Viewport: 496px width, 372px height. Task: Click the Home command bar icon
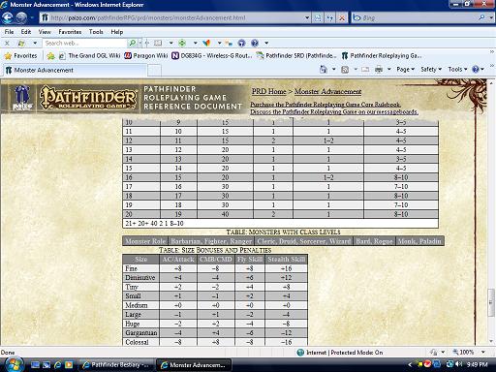(x=323, y=69)
